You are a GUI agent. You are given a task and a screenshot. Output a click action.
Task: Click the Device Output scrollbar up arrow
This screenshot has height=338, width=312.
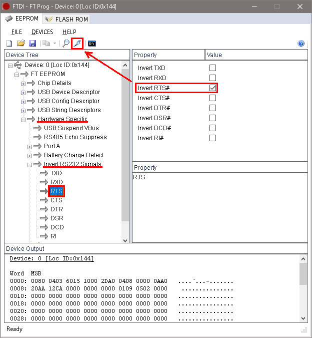(303, 259)
